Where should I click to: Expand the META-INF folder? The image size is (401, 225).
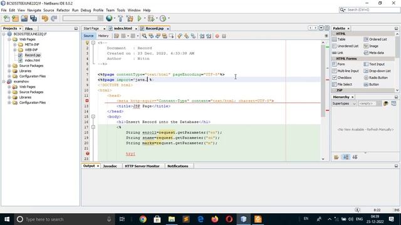coord(15,44)
